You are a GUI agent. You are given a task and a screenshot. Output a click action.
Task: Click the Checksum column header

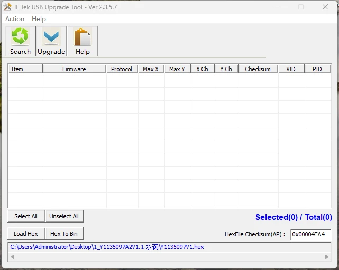258,69
